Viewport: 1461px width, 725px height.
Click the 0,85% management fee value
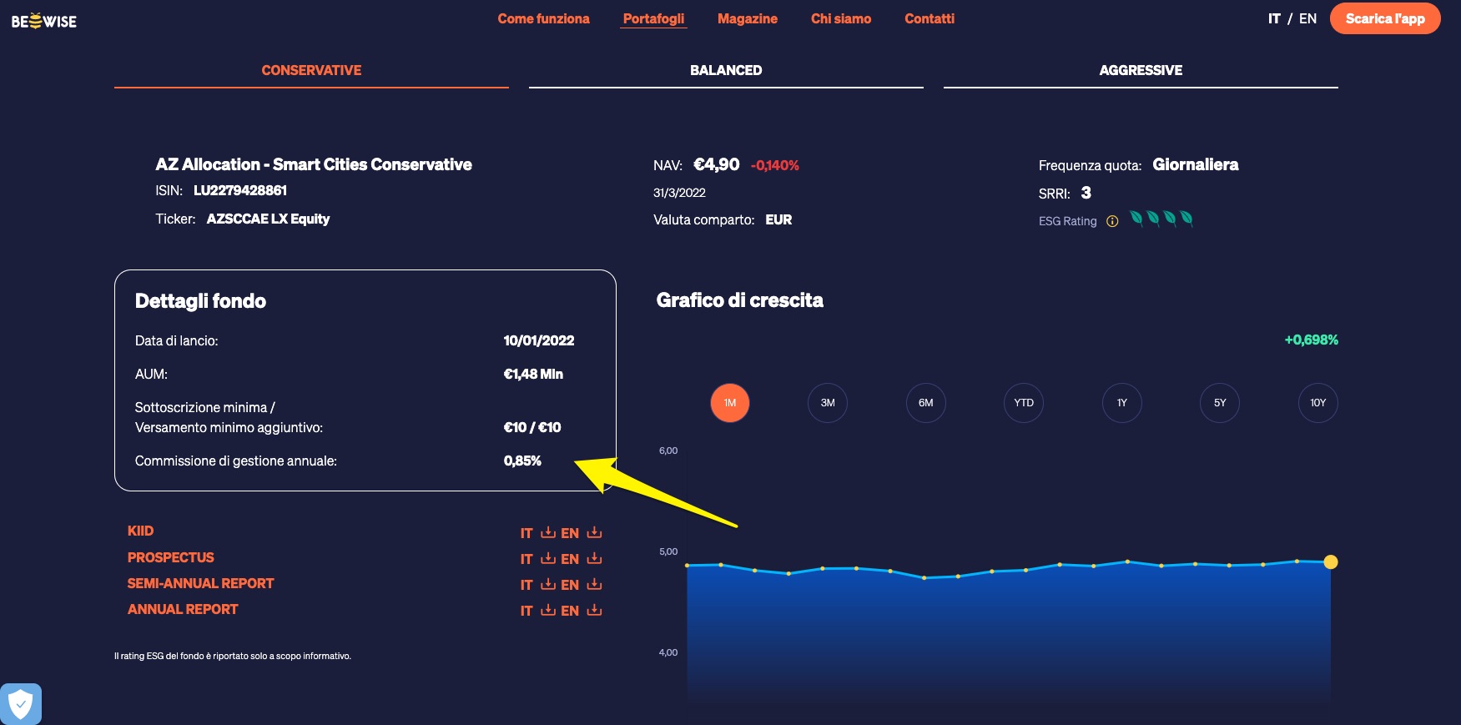(522, 461)
